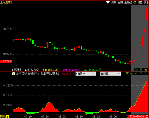Viewport: 149px width, 118px height.
Task: Expand the 5日累计 dropdown
Action: pos(86,74)
